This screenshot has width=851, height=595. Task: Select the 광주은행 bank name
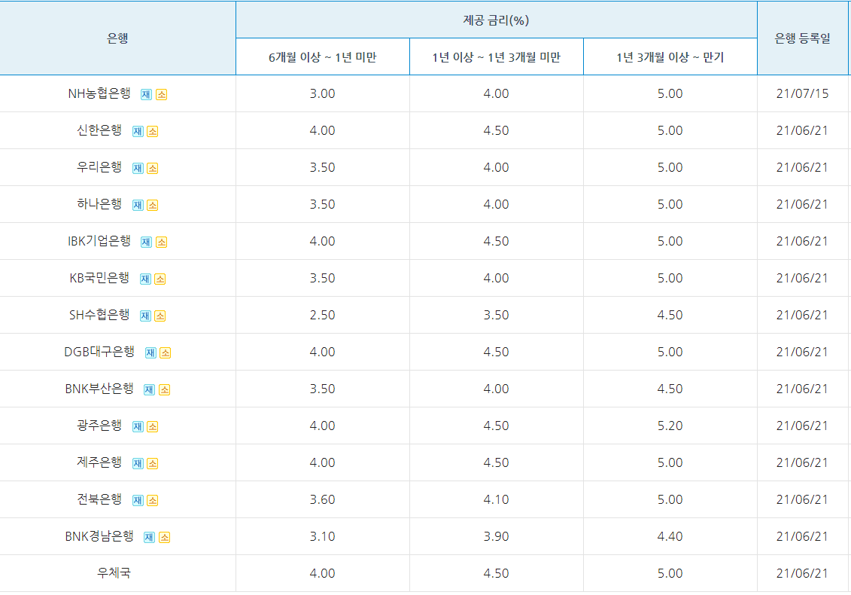(99, 426)
